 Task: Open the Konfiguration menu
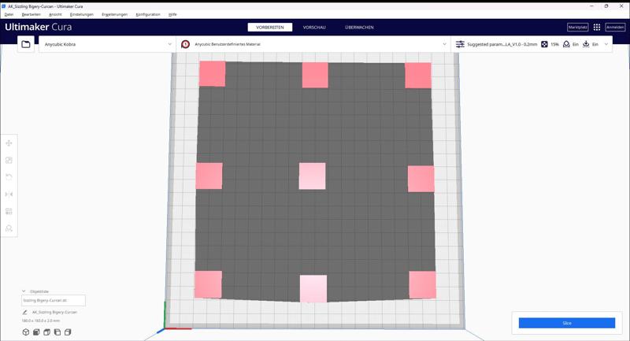click(x=148, y=14)
